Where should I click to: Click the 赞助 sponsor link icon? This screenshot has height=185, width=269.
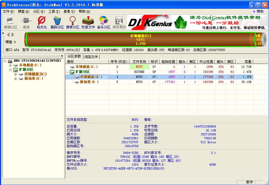(254, 11)
